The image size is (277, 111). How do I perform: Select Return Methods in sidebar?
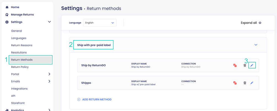tap(30, 60)
